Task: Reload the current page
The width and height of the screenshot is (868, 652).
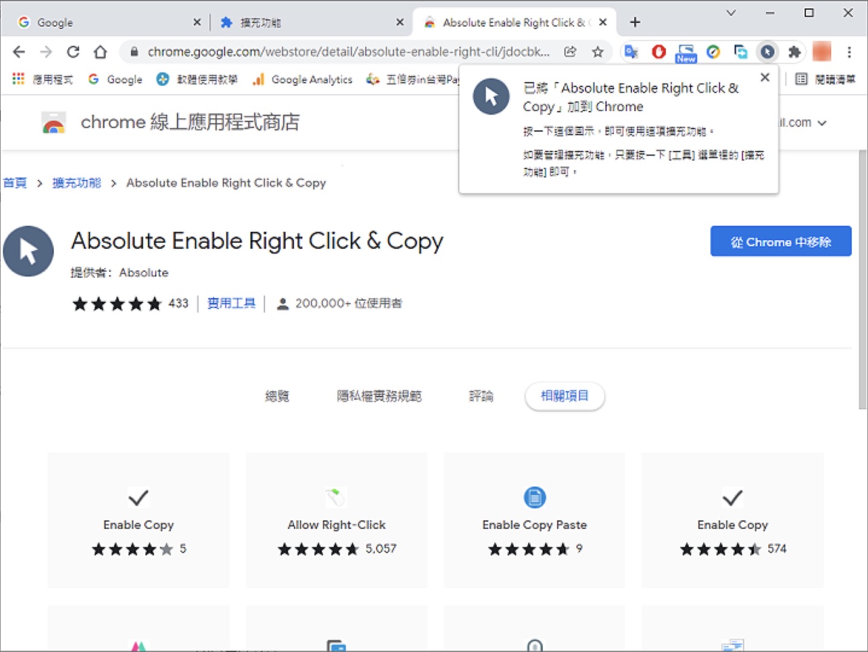Action: [x=73, y=52]
